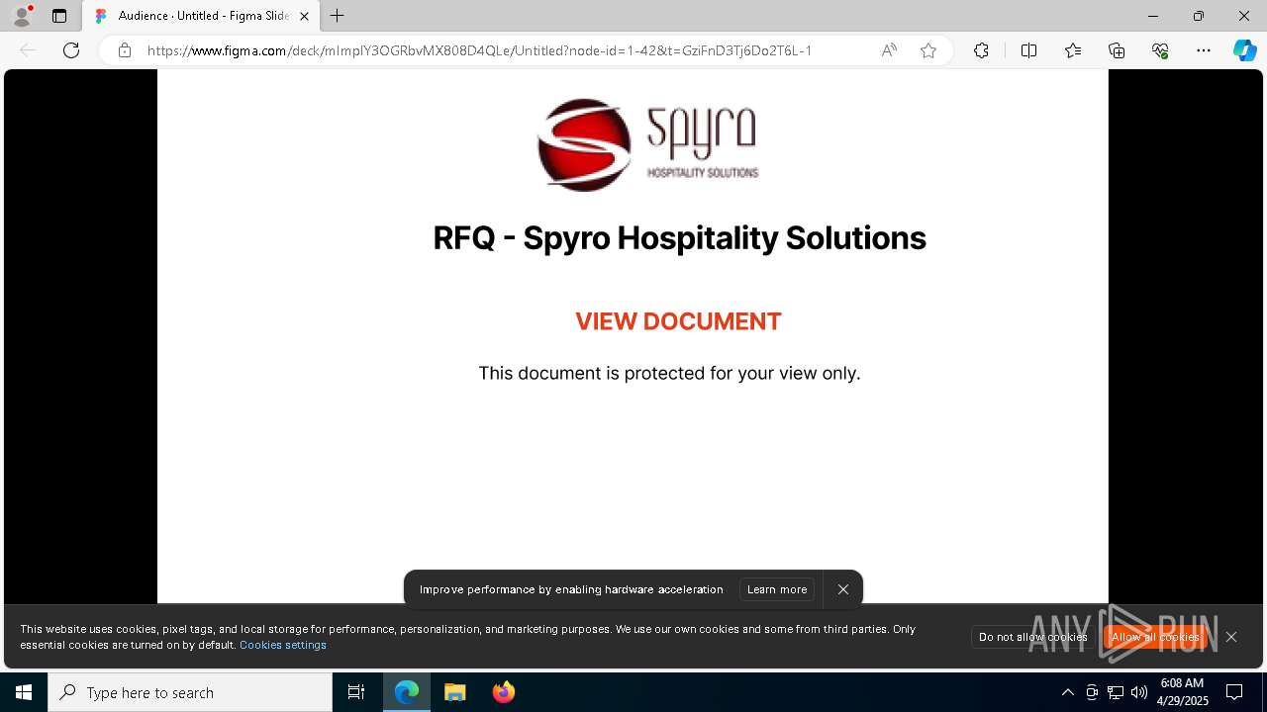Click the Edge profile avatar icon
Screen dimensions: 1267x712
click(x=22, y=16)
